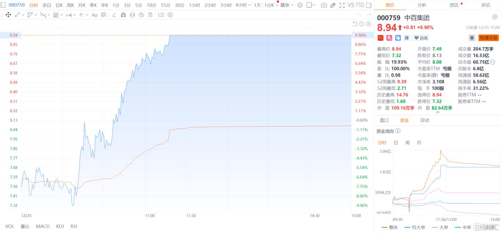501x233 pixels.
Task: Select the angle line drawing tool
Action: (114, 15)
